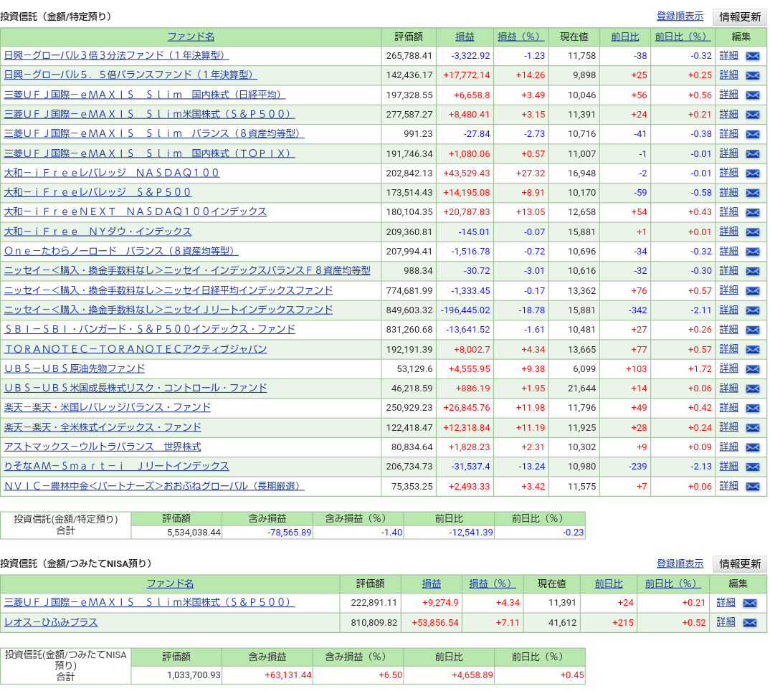Click envelope icon for TORANOTECアクティブジャパン row
The height and width of the screenshot is (691, 770).
[752, 350]
